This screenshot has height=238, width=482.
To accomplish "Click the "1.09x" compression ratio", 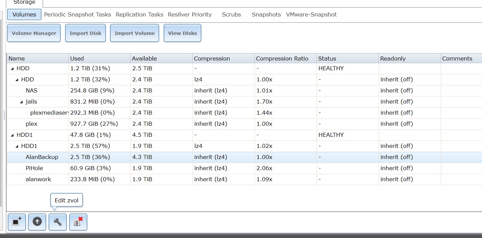I will [x=264, y=179].
